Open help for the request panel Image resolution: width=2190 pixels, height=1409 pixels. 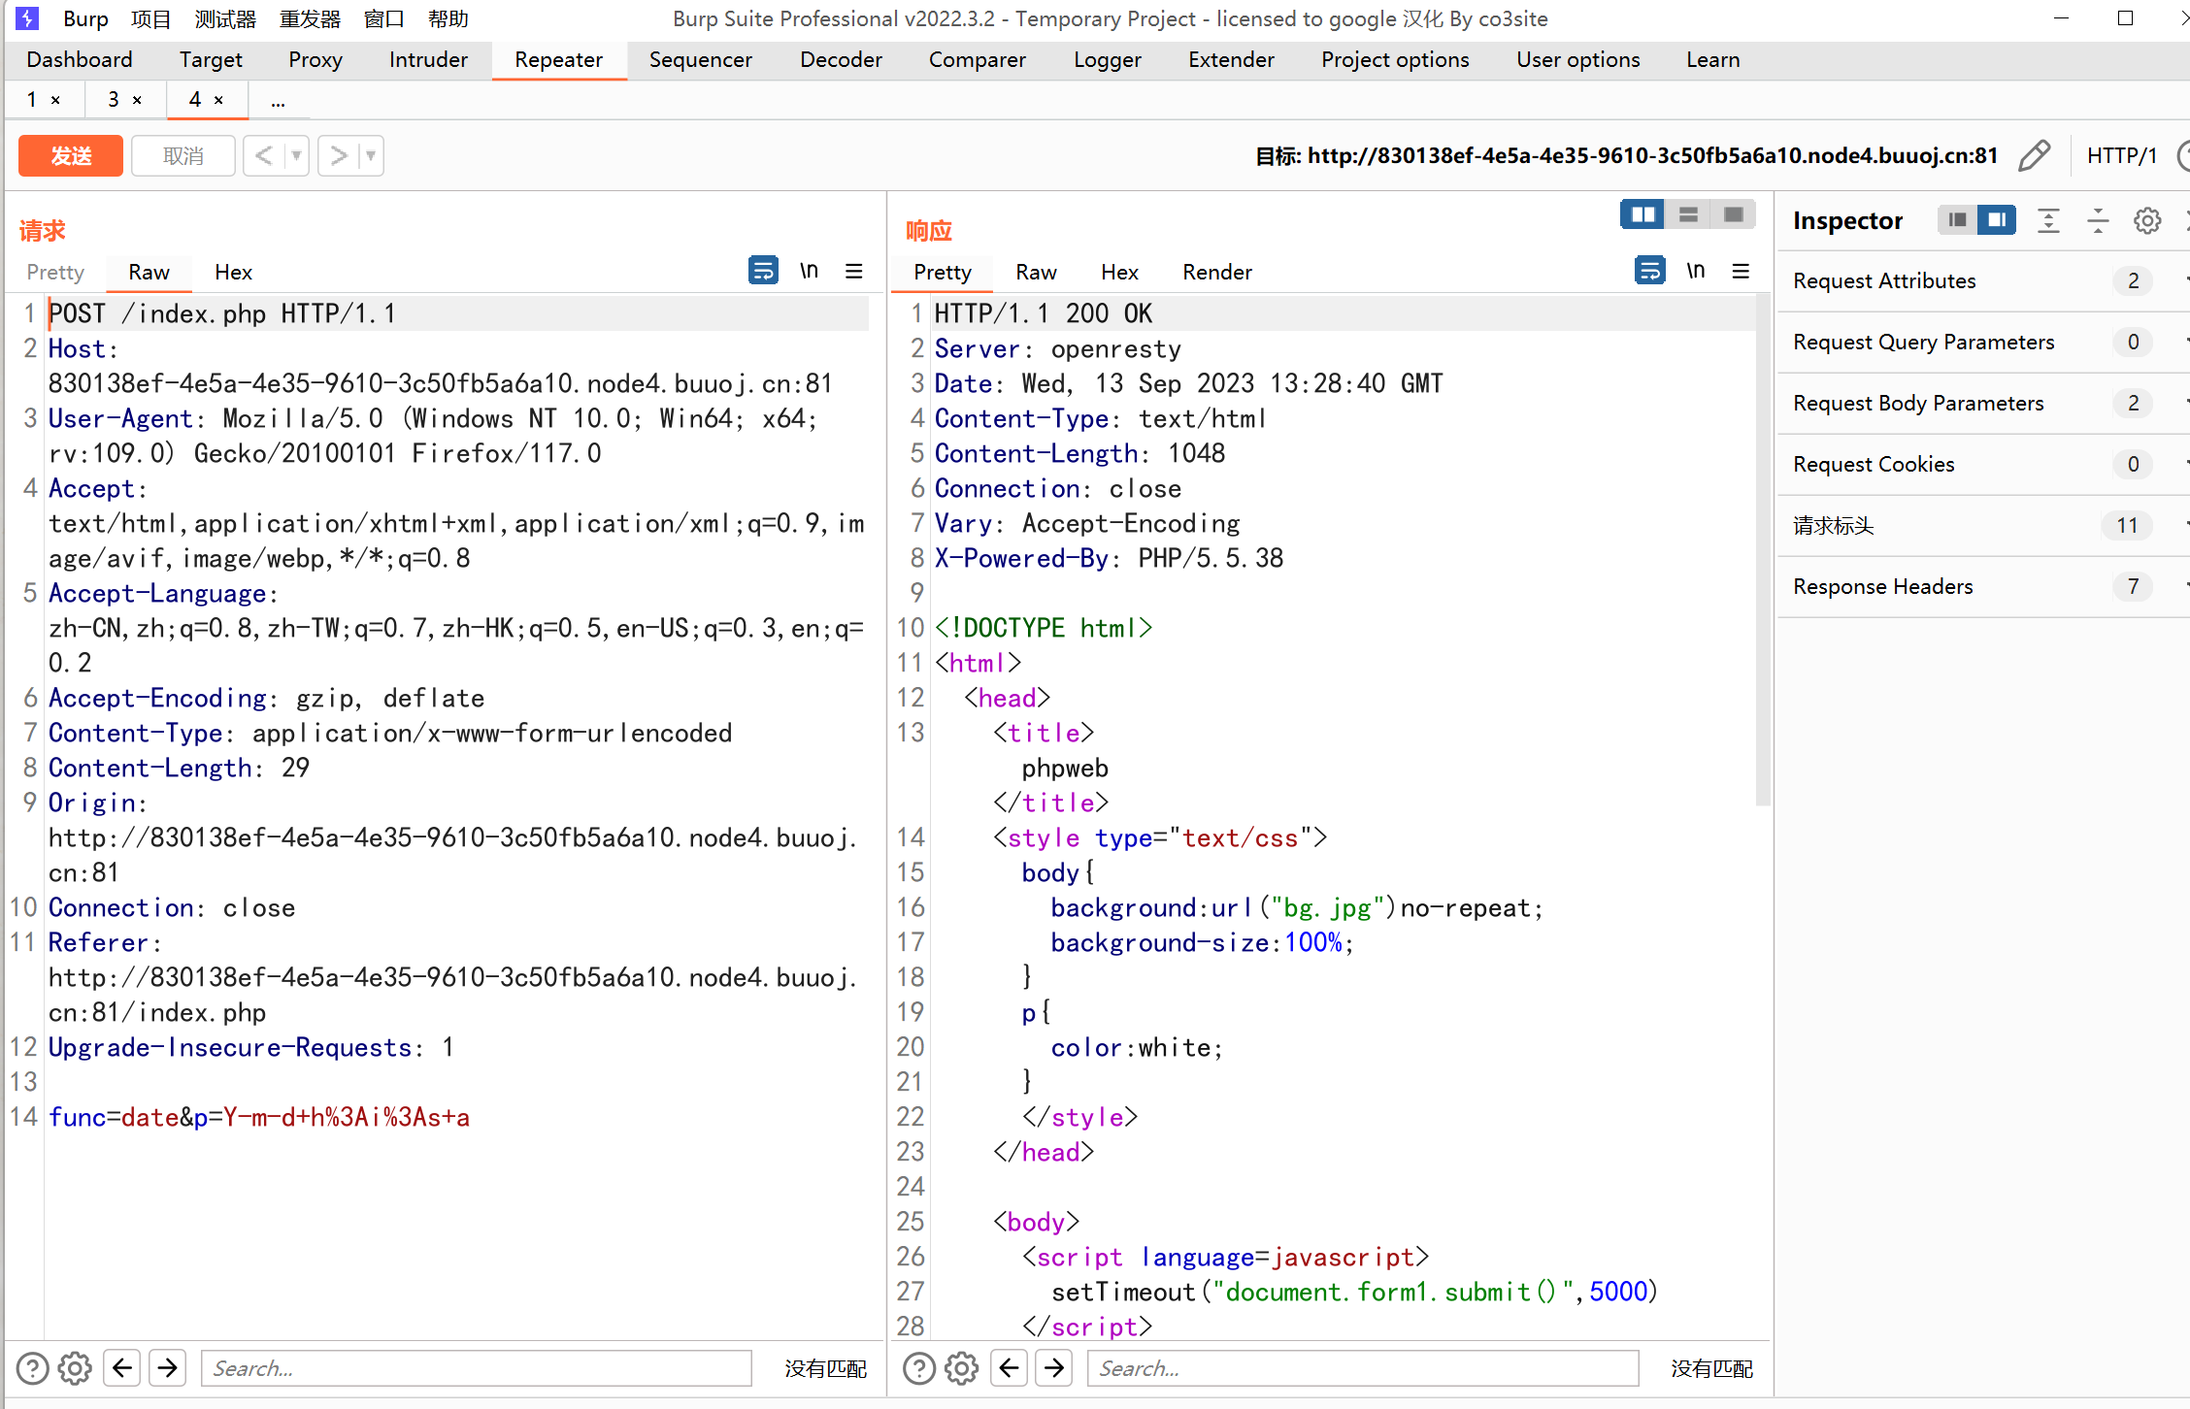tap(32, 1368)
